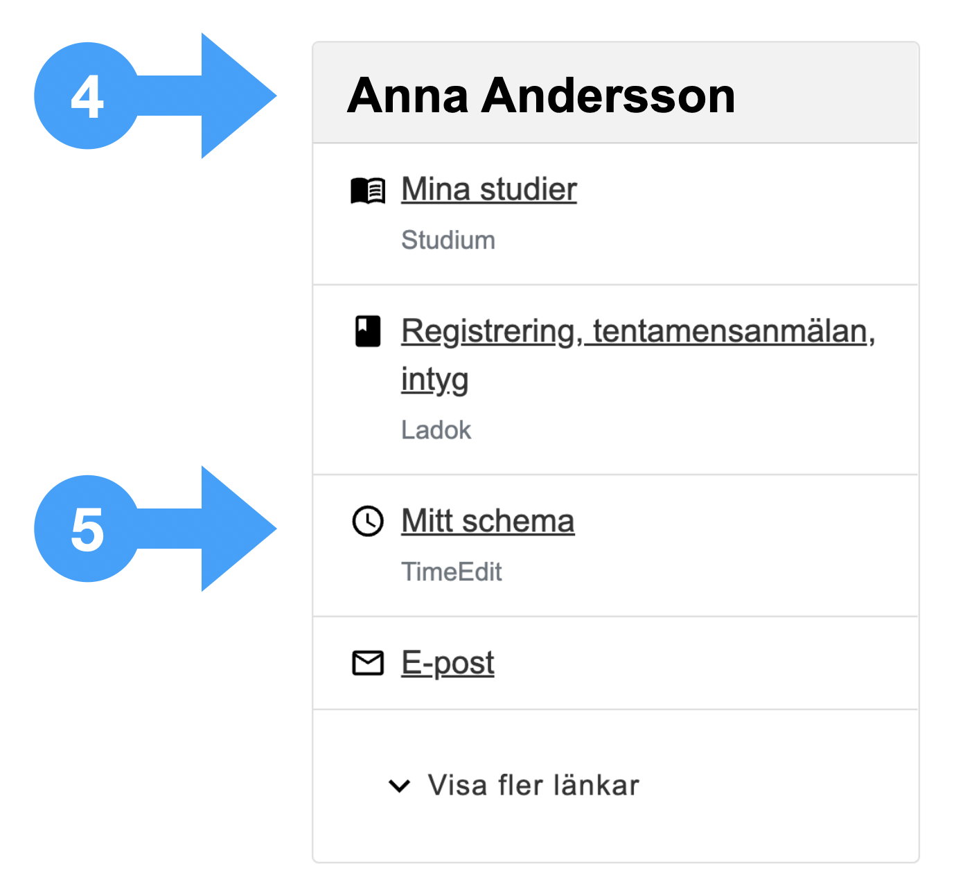Click the blue arrowhead pointing at Mitt schema

[x=238, y=529]
